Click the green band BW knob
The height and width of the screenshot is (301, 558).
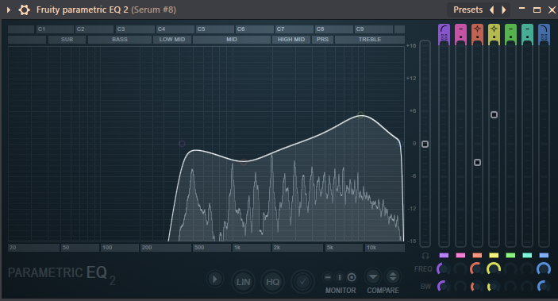[510, 286]
